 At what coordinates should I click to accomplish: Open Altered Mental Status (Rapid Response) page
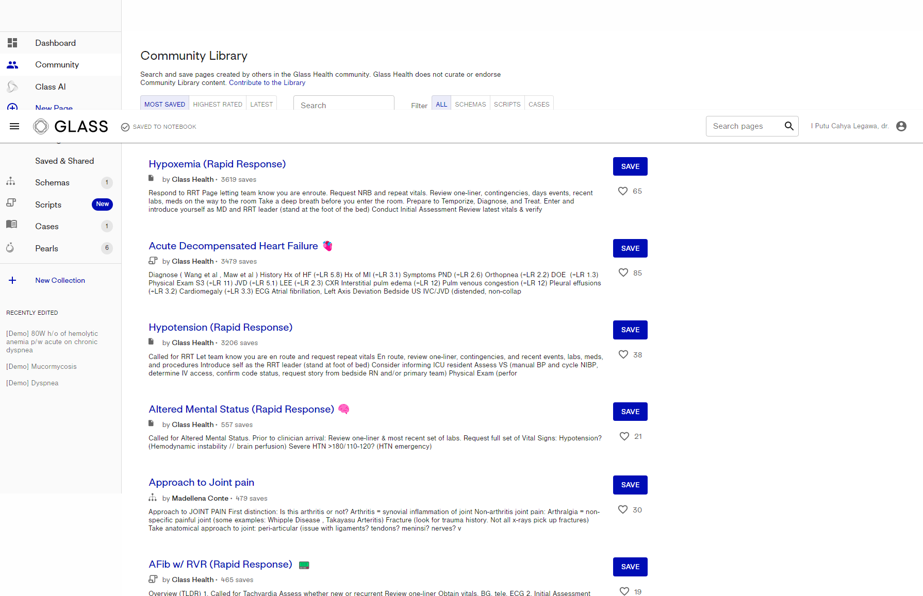(241, 409)
